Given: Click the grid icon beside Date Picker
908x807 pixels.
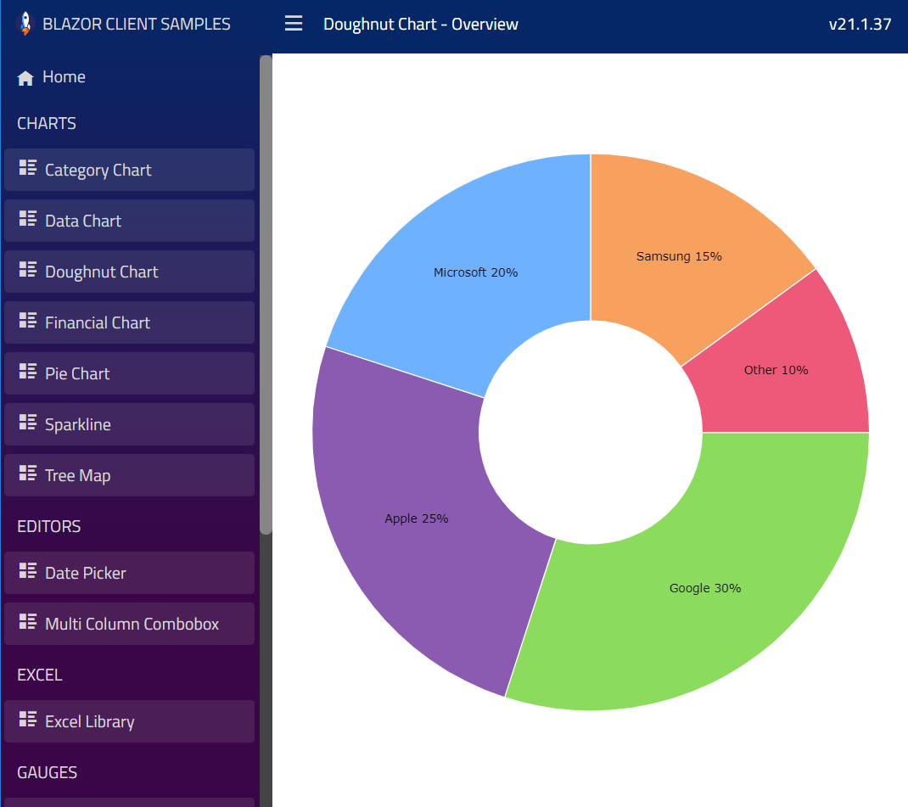Looking at the screenshot, I should pyautogui.click(x=28, y=571).
